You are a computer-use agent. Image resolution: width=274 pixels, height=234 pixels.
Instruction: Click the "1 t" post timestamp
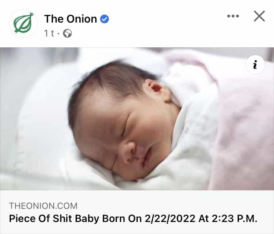(49, 34)
